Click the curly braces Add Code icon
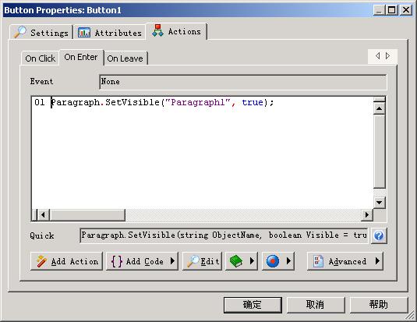Screen dimensions: 417x322 click(117, 261)
